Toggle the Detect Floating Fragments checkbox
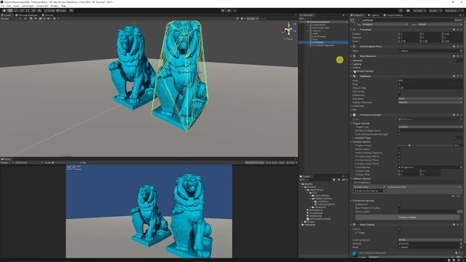466x262 pixels. pyautogui.click(x=400, y=153)
